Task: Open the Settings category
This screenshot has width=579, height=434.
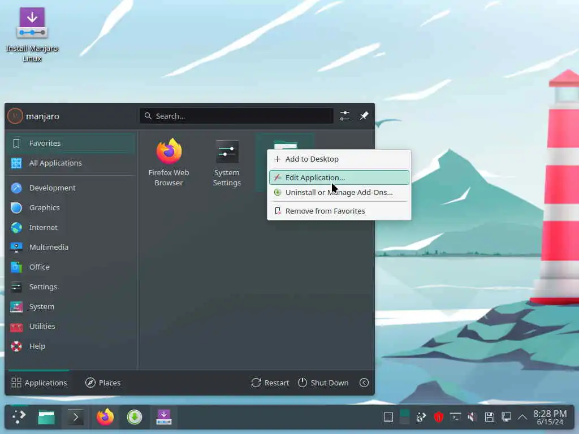Action: point(71,287)
